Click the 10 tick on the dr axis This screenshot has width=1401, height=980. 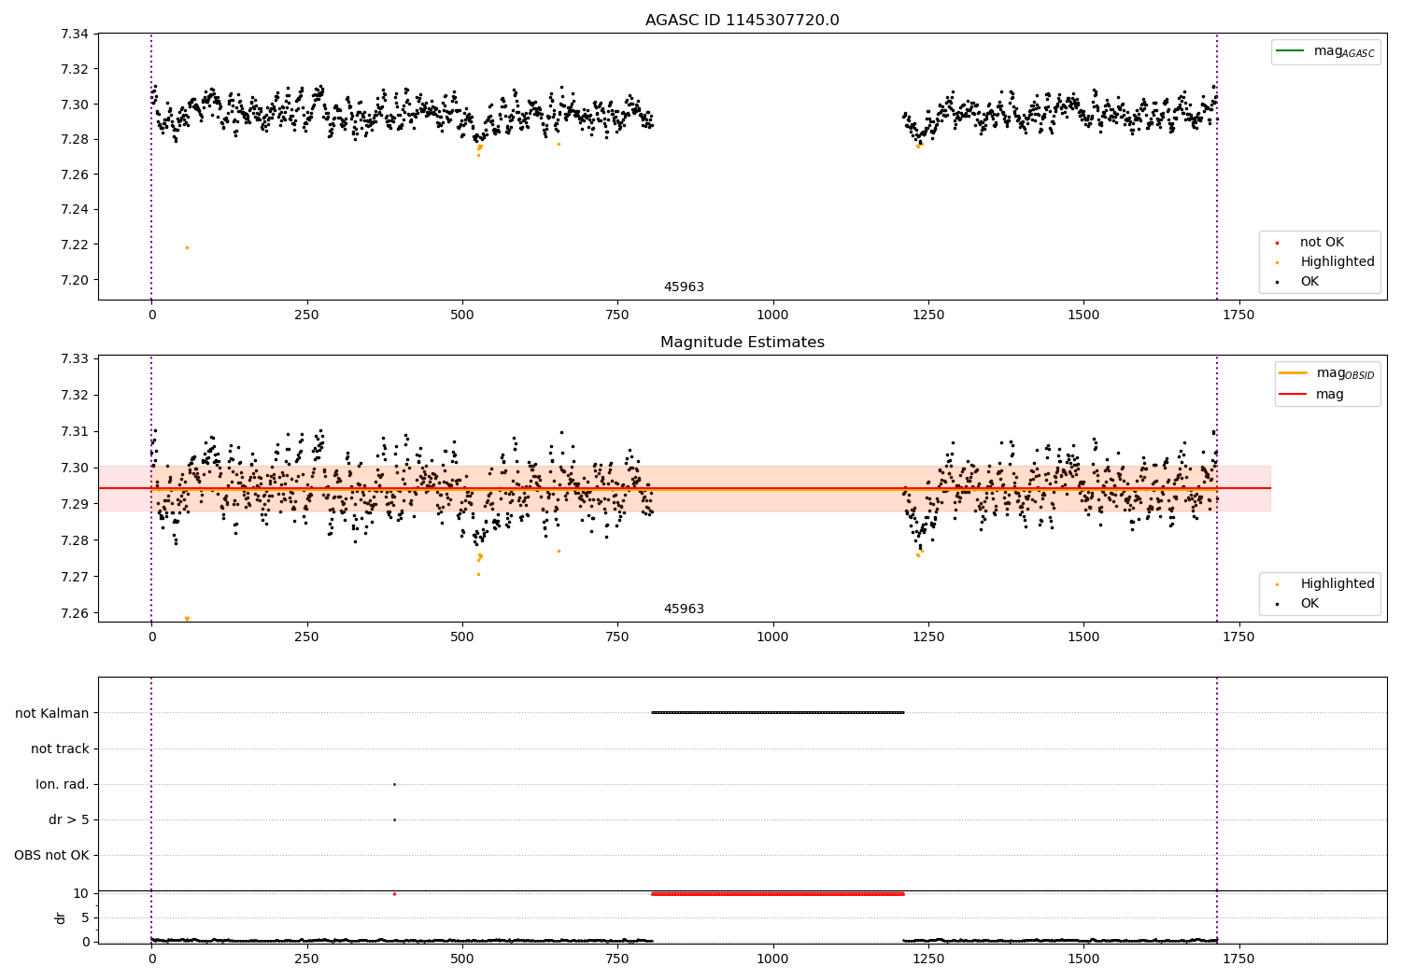[x=81, y=893]
